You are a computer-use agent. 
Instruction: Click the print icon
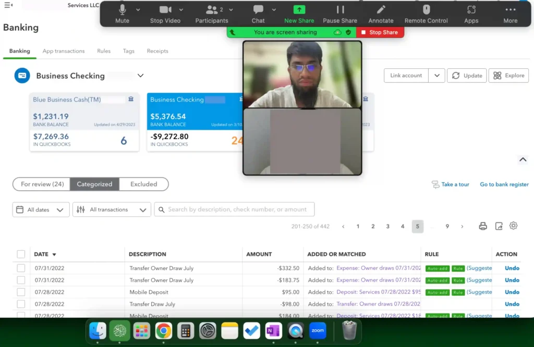click(x=482, y=226)
